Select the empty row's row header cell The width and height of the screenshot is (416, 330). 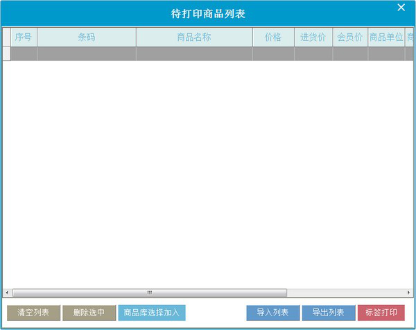click(6, 54)
